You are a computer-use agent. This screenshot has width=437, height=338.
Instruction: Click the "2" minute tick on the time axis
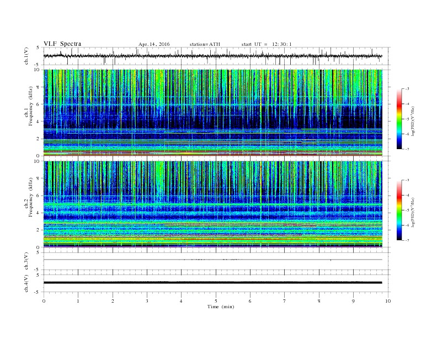point(113,301)
